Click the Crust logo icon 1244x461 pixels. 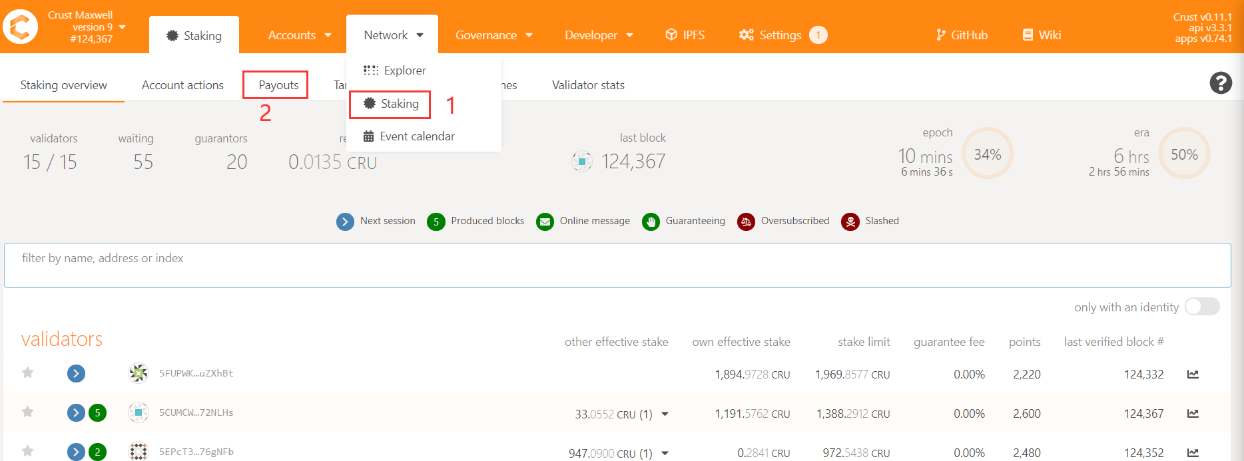(x=21, y=27)
